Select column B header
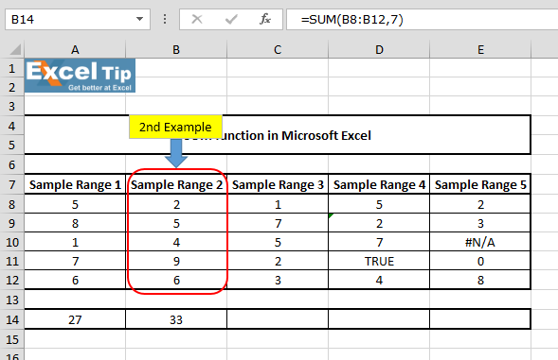 click(x=176, y=49)
